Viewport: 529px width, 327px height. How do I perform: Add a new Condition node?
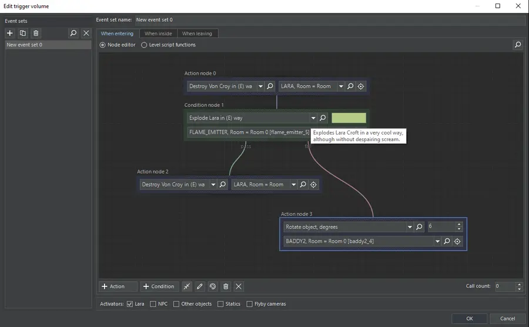159,286
